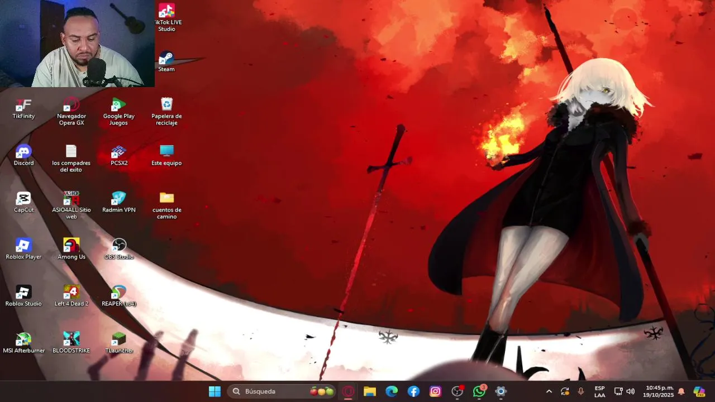
Task: Open clock and calendar flyout
Action: 659,391
